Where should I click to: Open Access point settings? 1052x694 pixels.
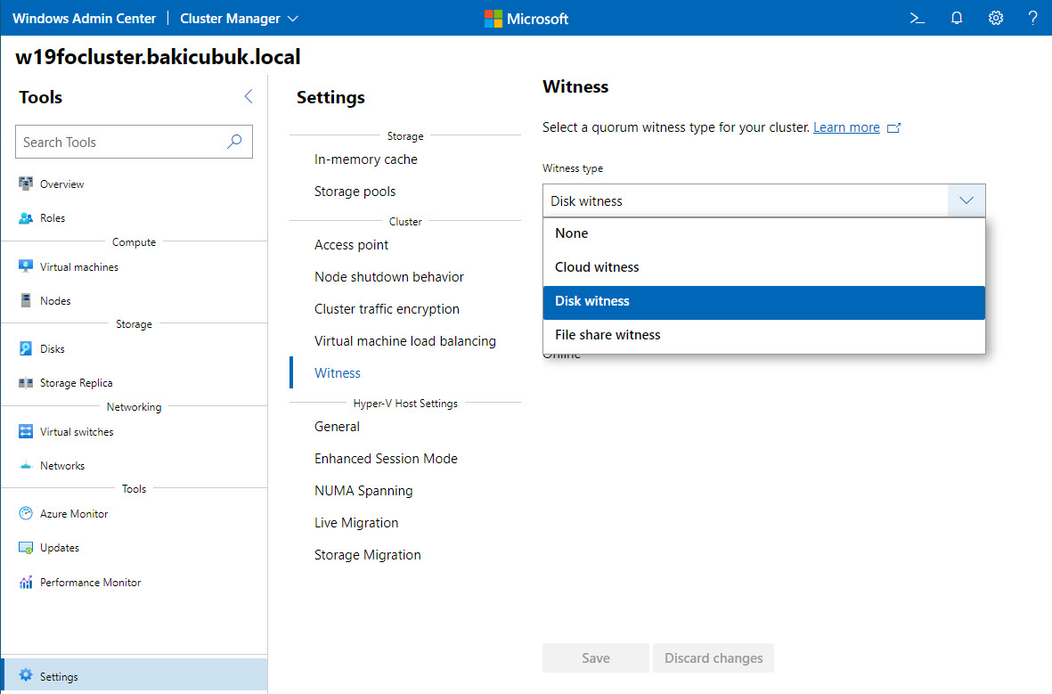(351, 245)
